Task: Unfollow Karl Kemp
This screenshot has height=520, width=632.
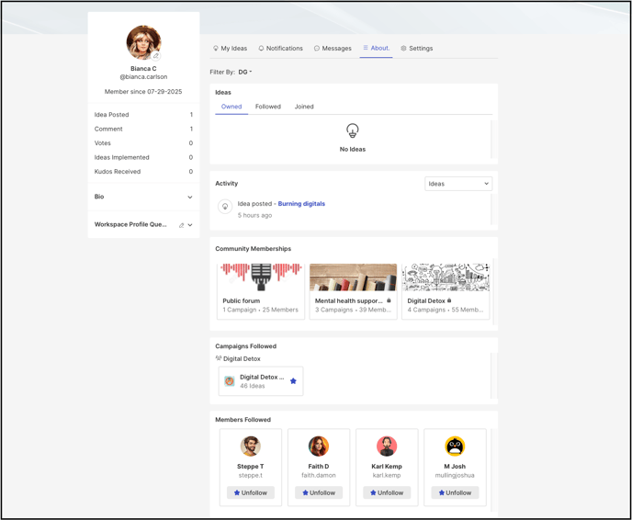Action: pos(387,492)
